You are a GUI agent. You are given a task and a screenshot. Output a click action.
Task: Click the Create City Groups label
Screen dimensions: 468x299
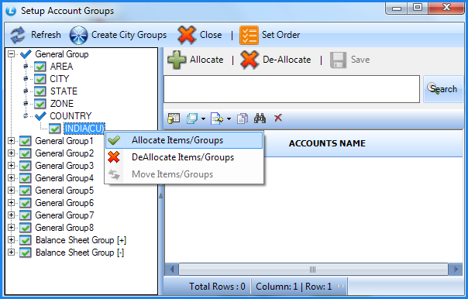(x=129, y=35)
